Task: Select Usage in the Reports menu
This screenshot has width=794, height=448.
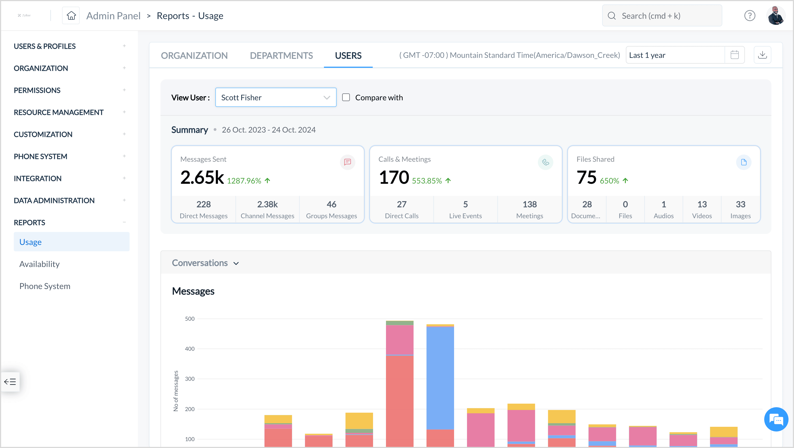Action: tap(71, 242)
